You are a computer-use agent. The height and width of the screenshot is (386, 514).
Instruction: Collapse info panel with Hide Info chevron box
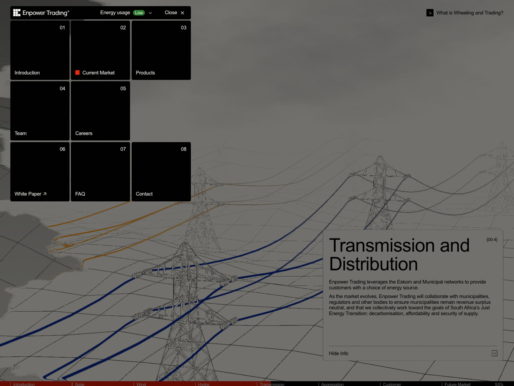[x=494, y=353]
